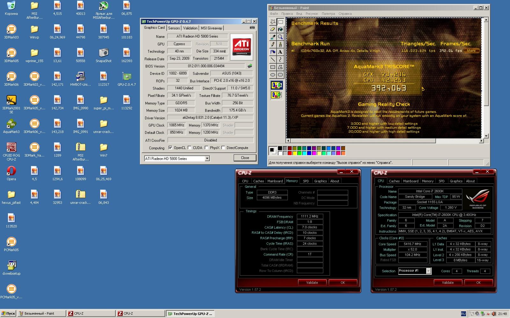
Task: Click Validate in the CPU-Z processor window
Action: click(448, 282)
